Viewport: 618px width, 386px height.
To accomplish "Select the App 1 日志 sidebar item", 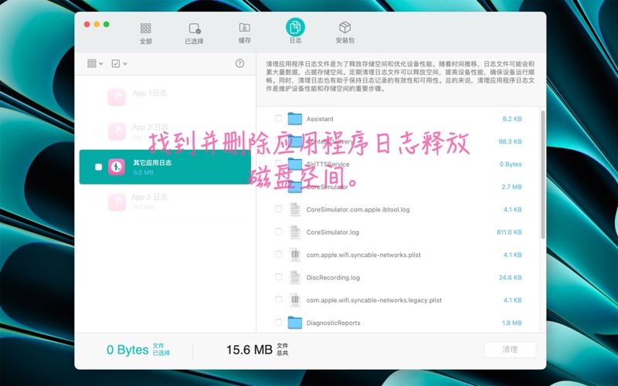I will (x=150, y=93).
